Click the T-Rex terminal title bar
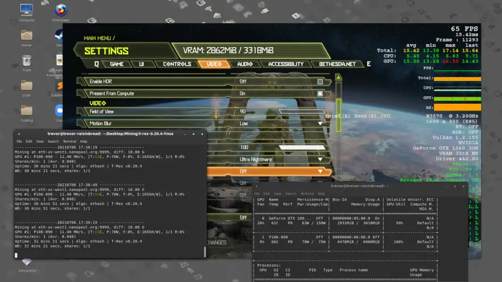The width and height of the screenshot is (502, 282). [110, 134]
